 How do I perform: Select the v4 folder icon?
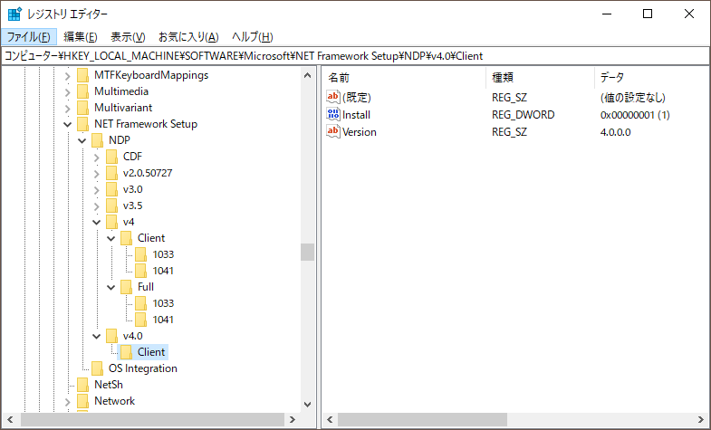pos(112,223)
